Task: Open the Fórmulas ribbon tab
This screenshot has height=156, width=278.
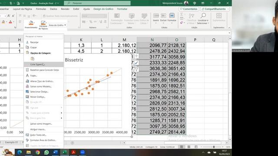Action: [x=41, y=9]
